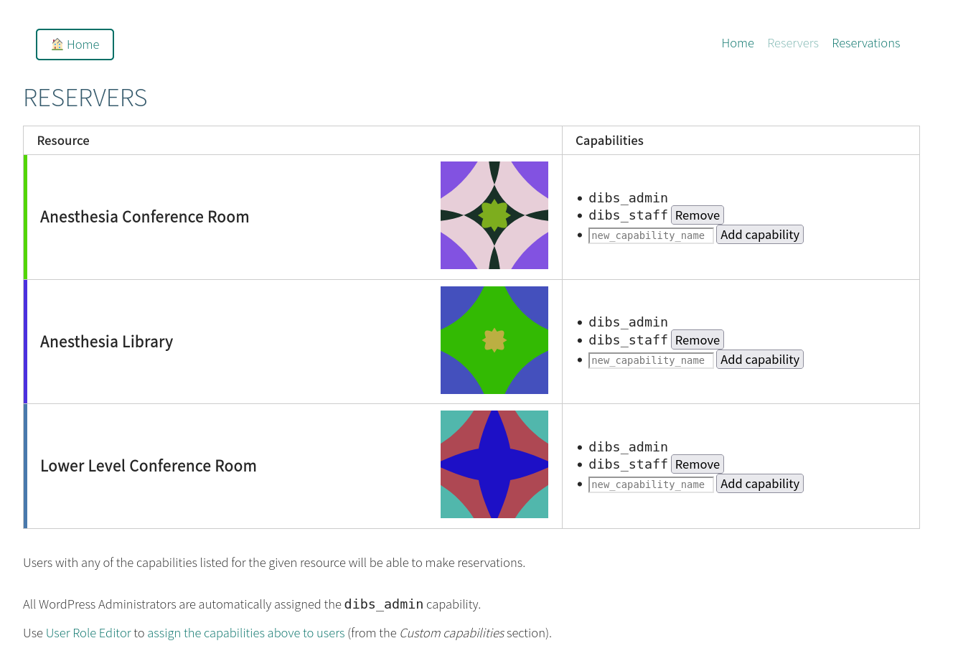The height and width of the screenshot is (661, 953).
Task: Open the Home navigation link at top right
Action: pyautogui.click(x=738, y=43)
